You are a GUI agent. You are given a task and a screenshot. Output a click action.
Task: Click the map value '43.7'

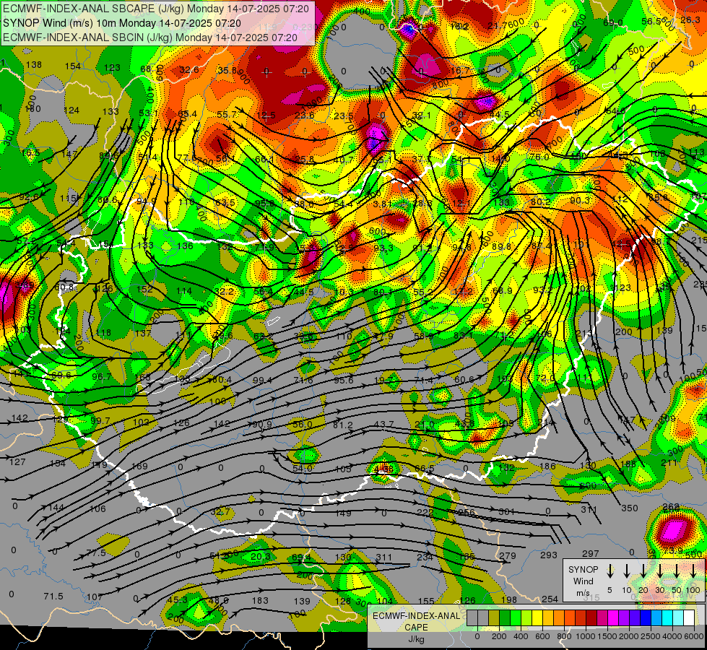click(x=383, y=425)
